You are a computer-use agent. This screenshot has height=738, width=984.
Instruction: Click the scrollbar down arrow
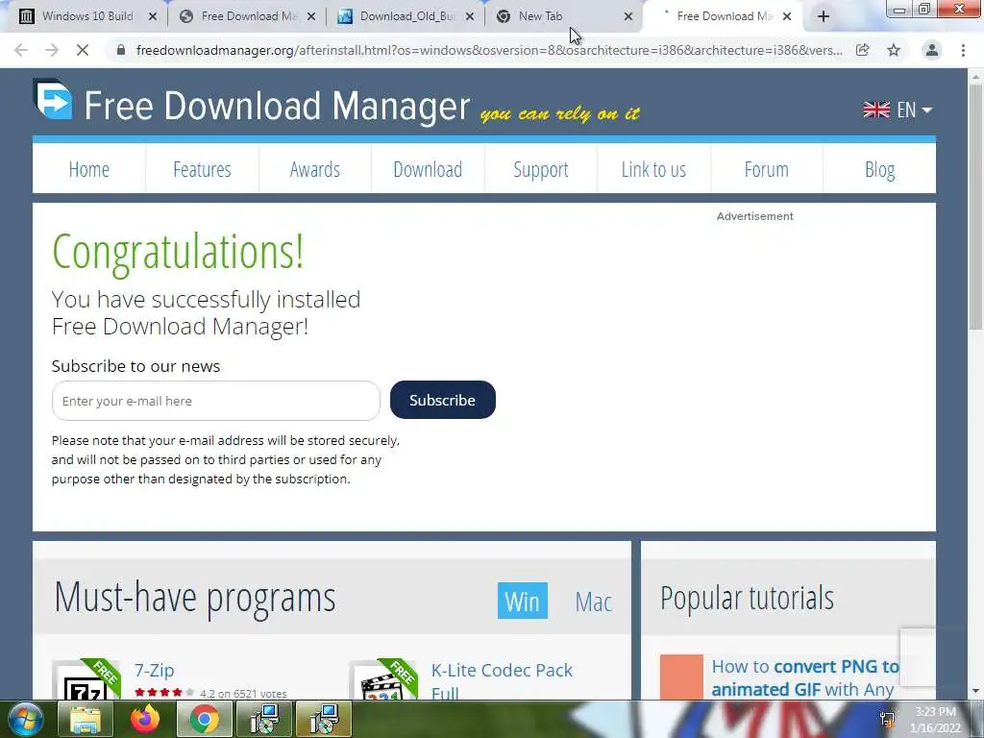(x=975, y=692)
